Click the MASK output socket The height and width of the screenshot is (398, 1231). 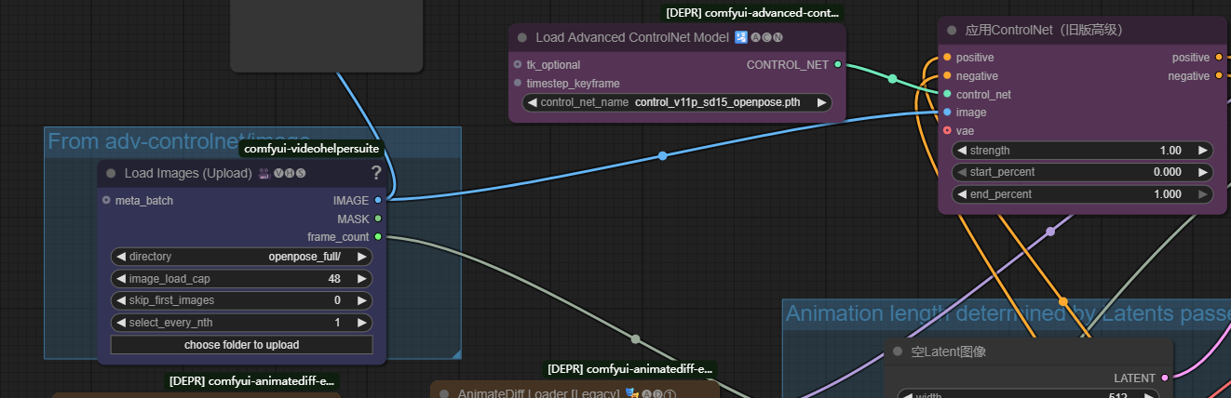[377, 219]
